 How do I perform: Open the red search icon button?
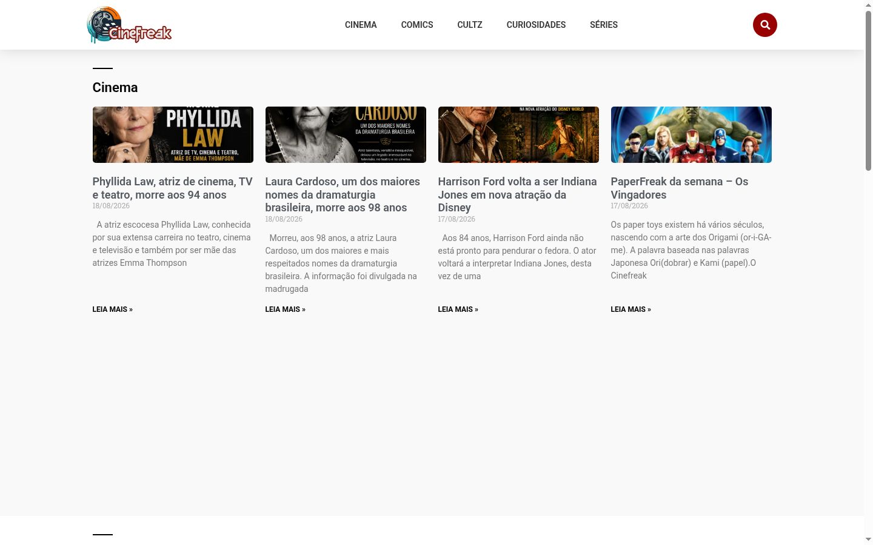[764, 25]
